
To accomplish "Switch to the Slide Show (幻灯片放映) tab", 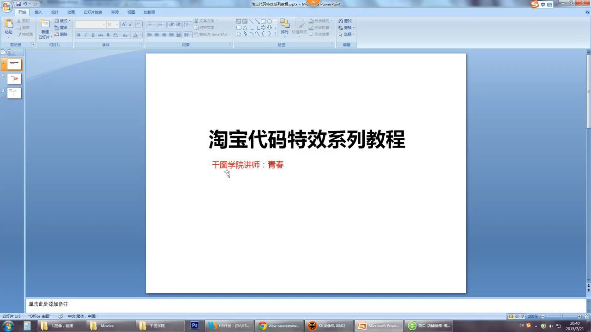I will 93,12.
